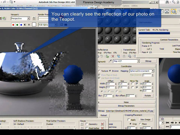The height and width of the screenshot is (135, 180).
Task: Enable Geometry reuse checkbox
Action: 87,124
